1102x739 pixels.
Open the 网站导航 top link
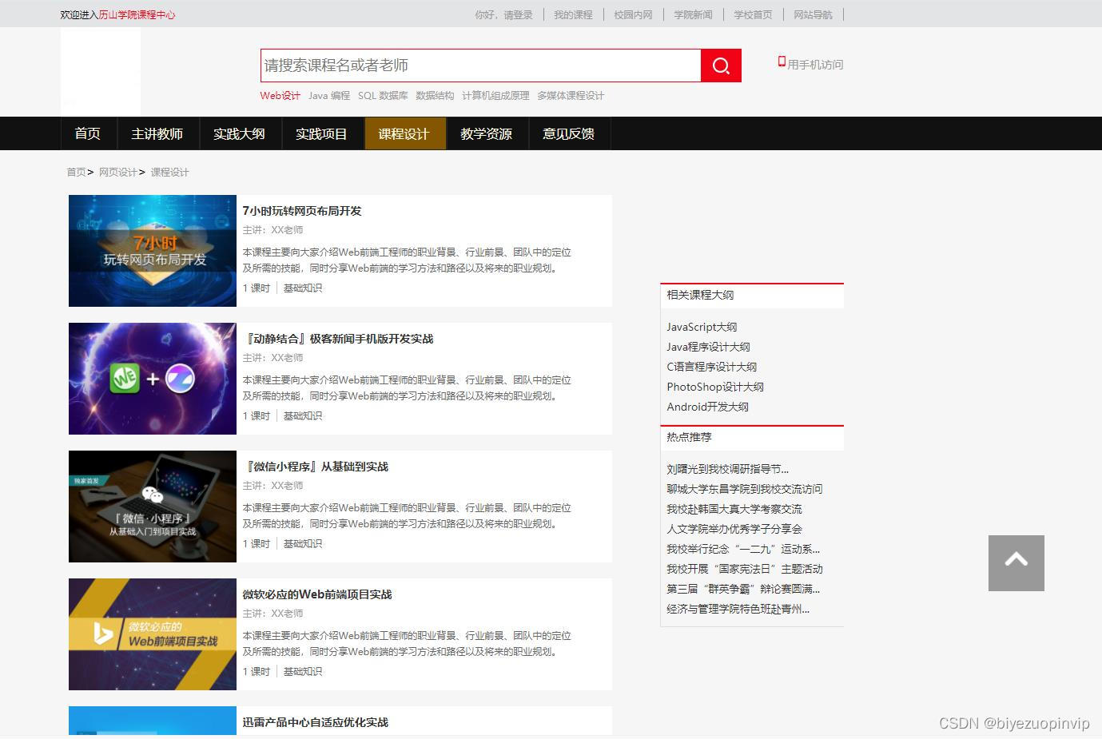(x=813, y=14)
